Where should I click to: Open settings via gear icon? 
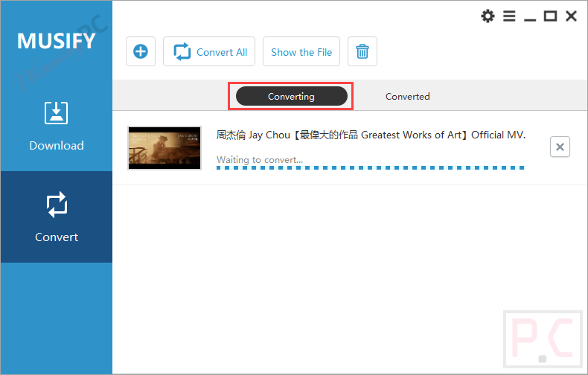[x=488, y=16]
